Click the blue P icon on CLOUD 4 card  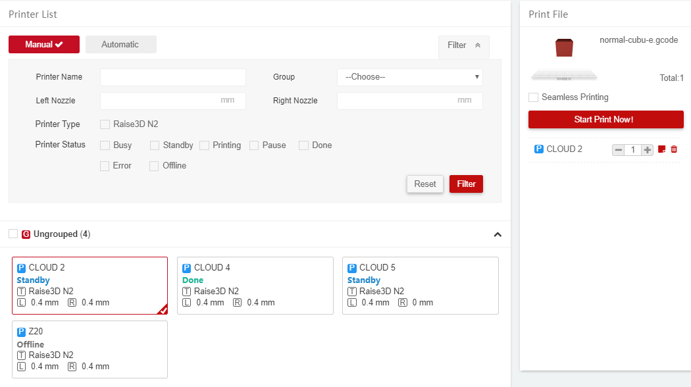(x=187, y=268)
